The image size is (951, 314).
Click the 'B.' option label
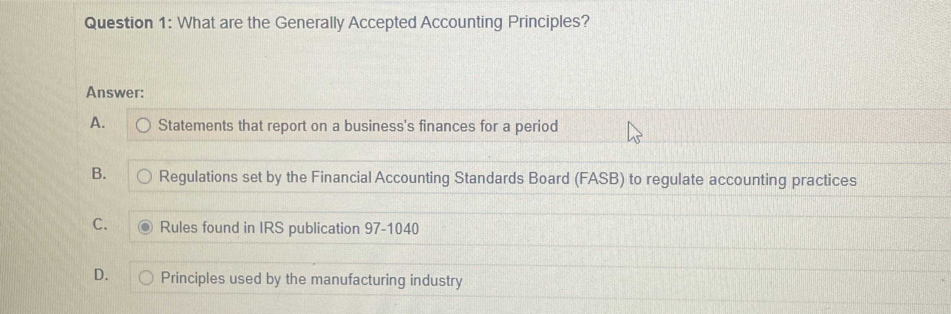(100, 175)
